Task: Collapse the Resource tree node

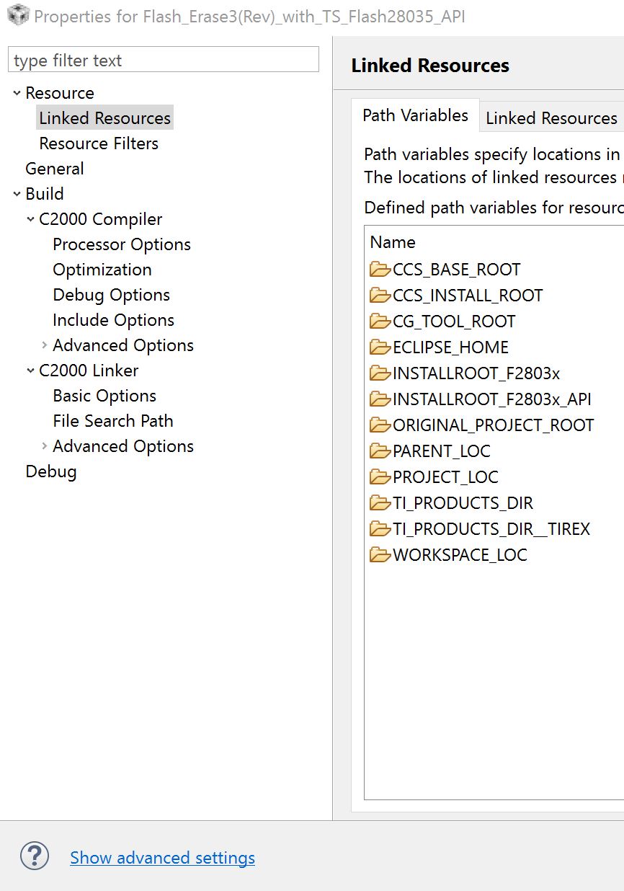Action: [17, 93]
